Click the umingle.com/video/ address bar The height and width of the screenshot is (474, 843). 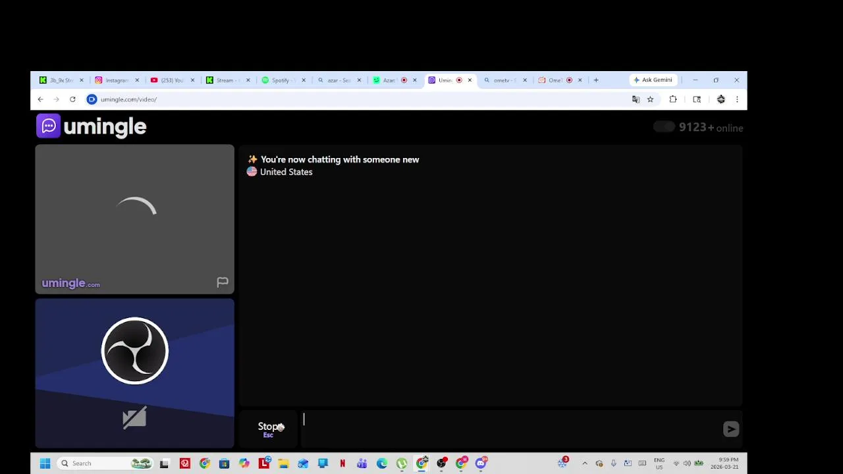tap(356, 99)
